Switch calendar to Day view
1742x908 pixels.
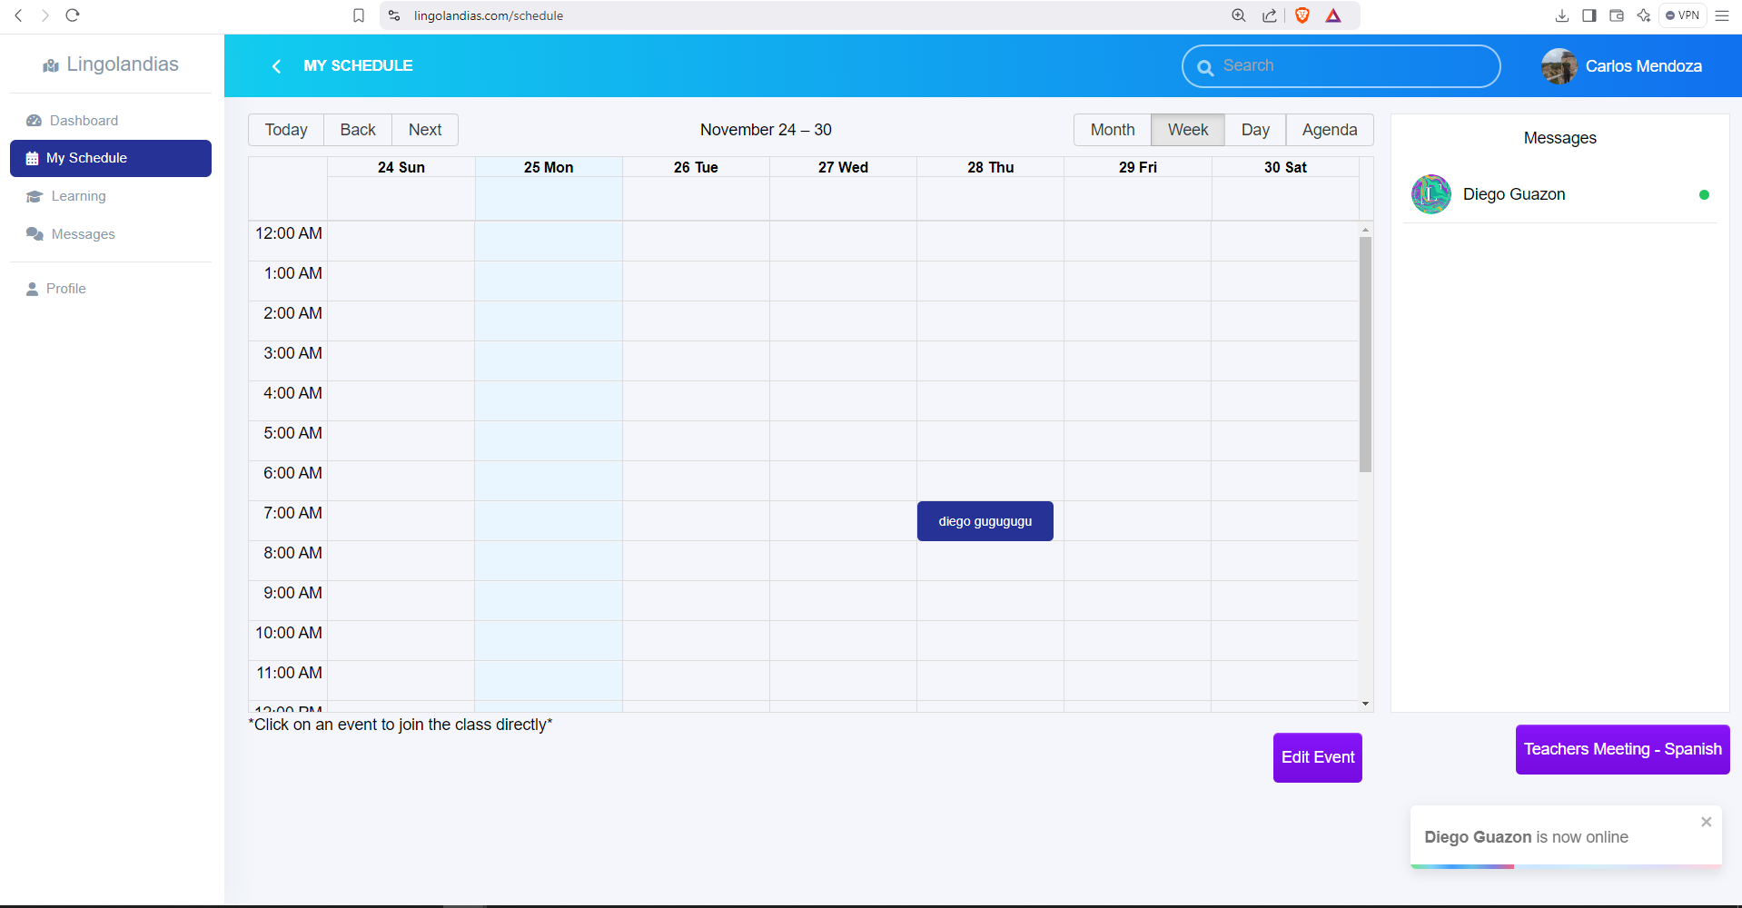tap(1254, 130)
